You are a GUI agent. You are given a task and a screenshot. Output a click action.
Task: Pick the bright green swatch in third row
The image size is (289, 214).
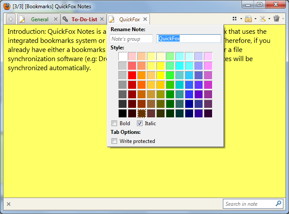[x=170, y=75]
